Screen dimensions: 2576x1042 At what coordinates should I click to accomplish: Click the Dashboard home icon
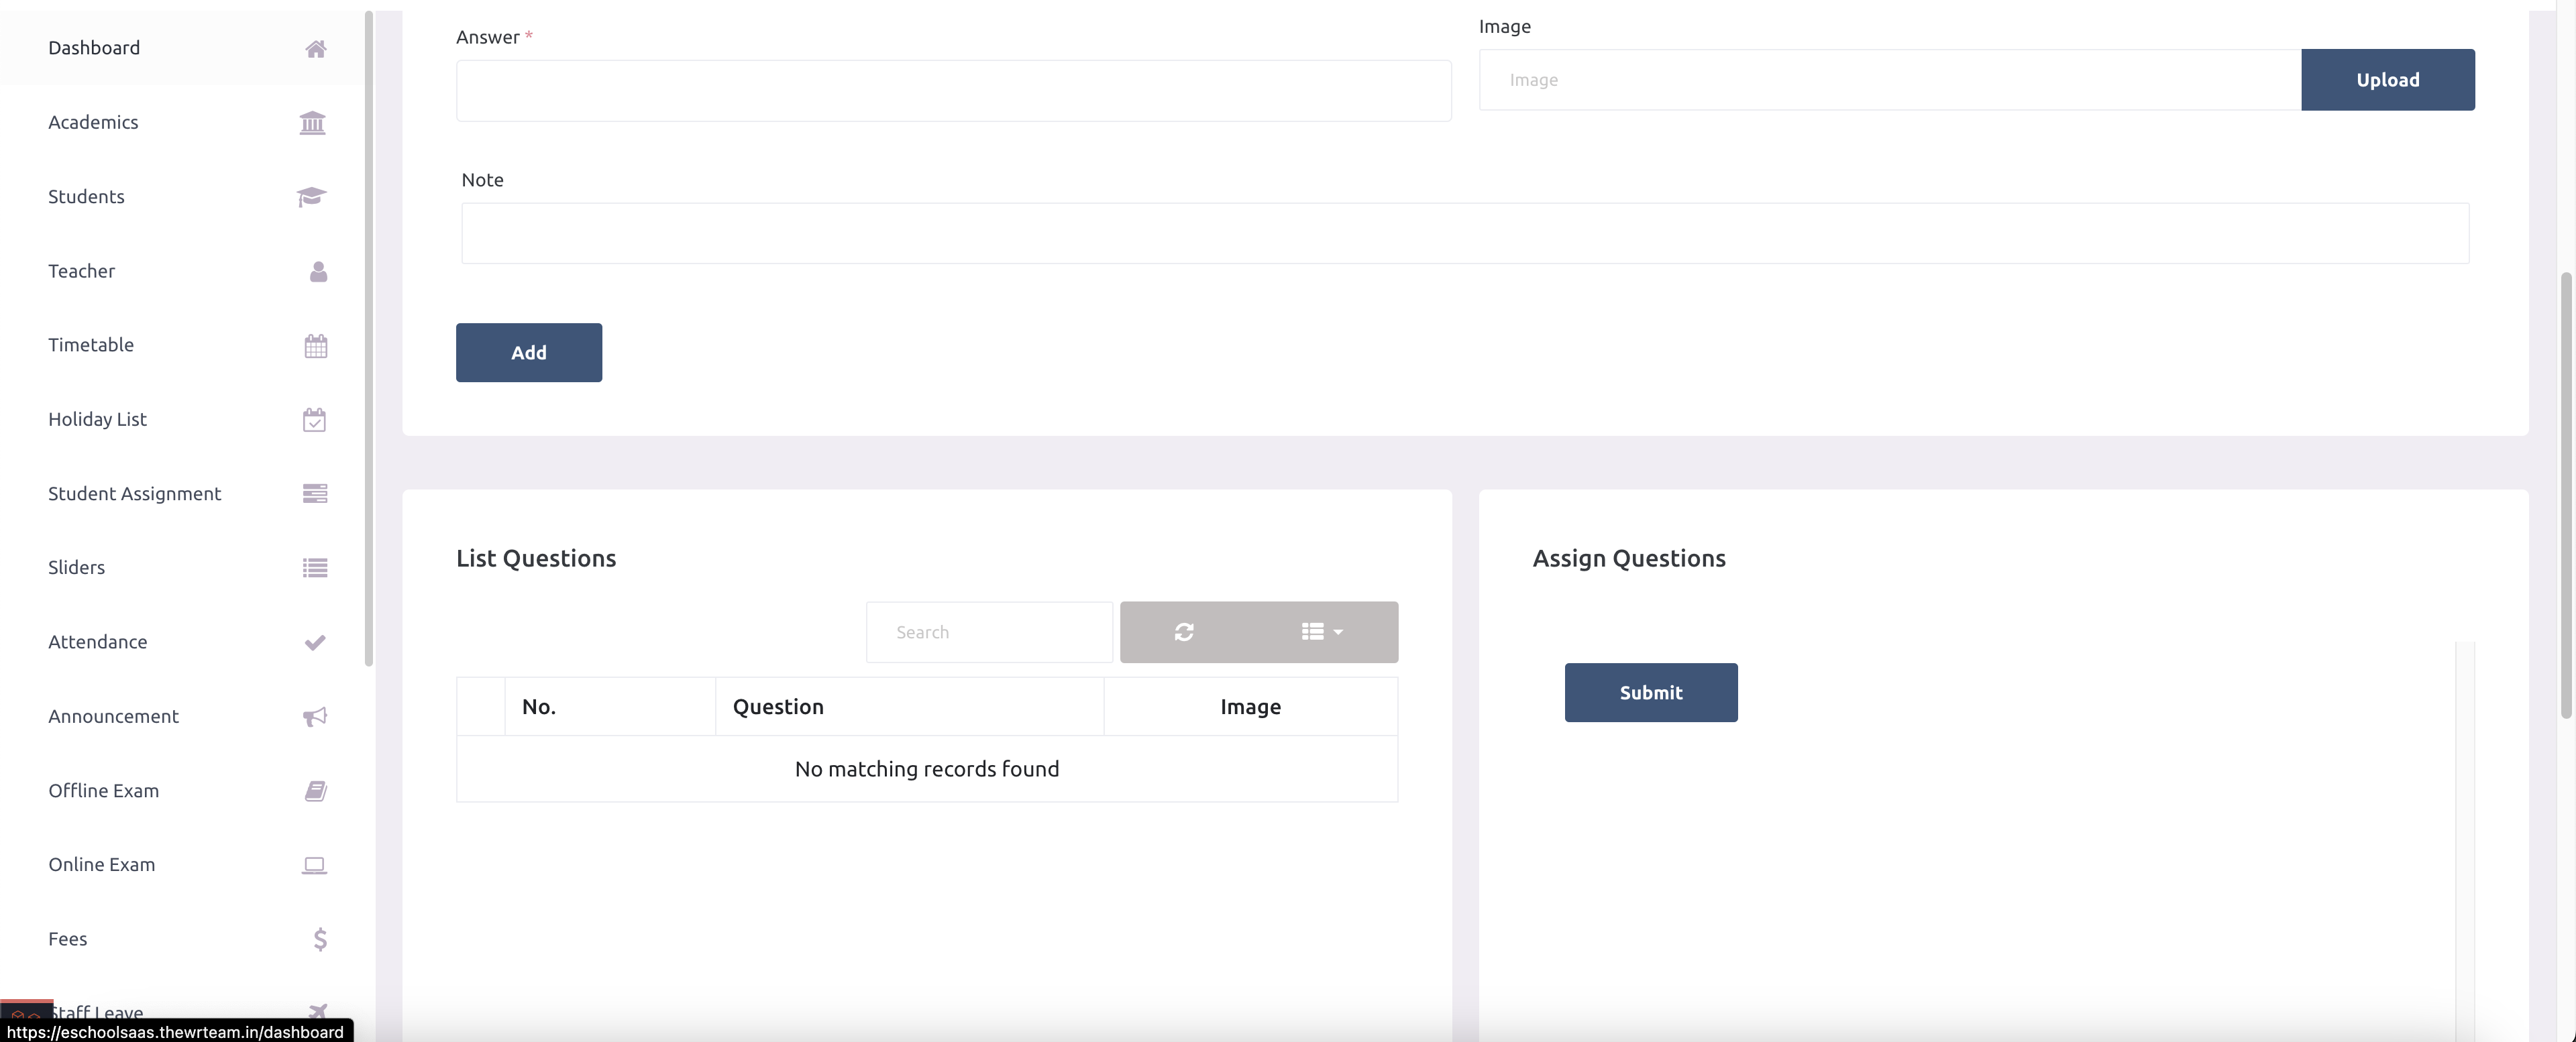click(316, 48)
